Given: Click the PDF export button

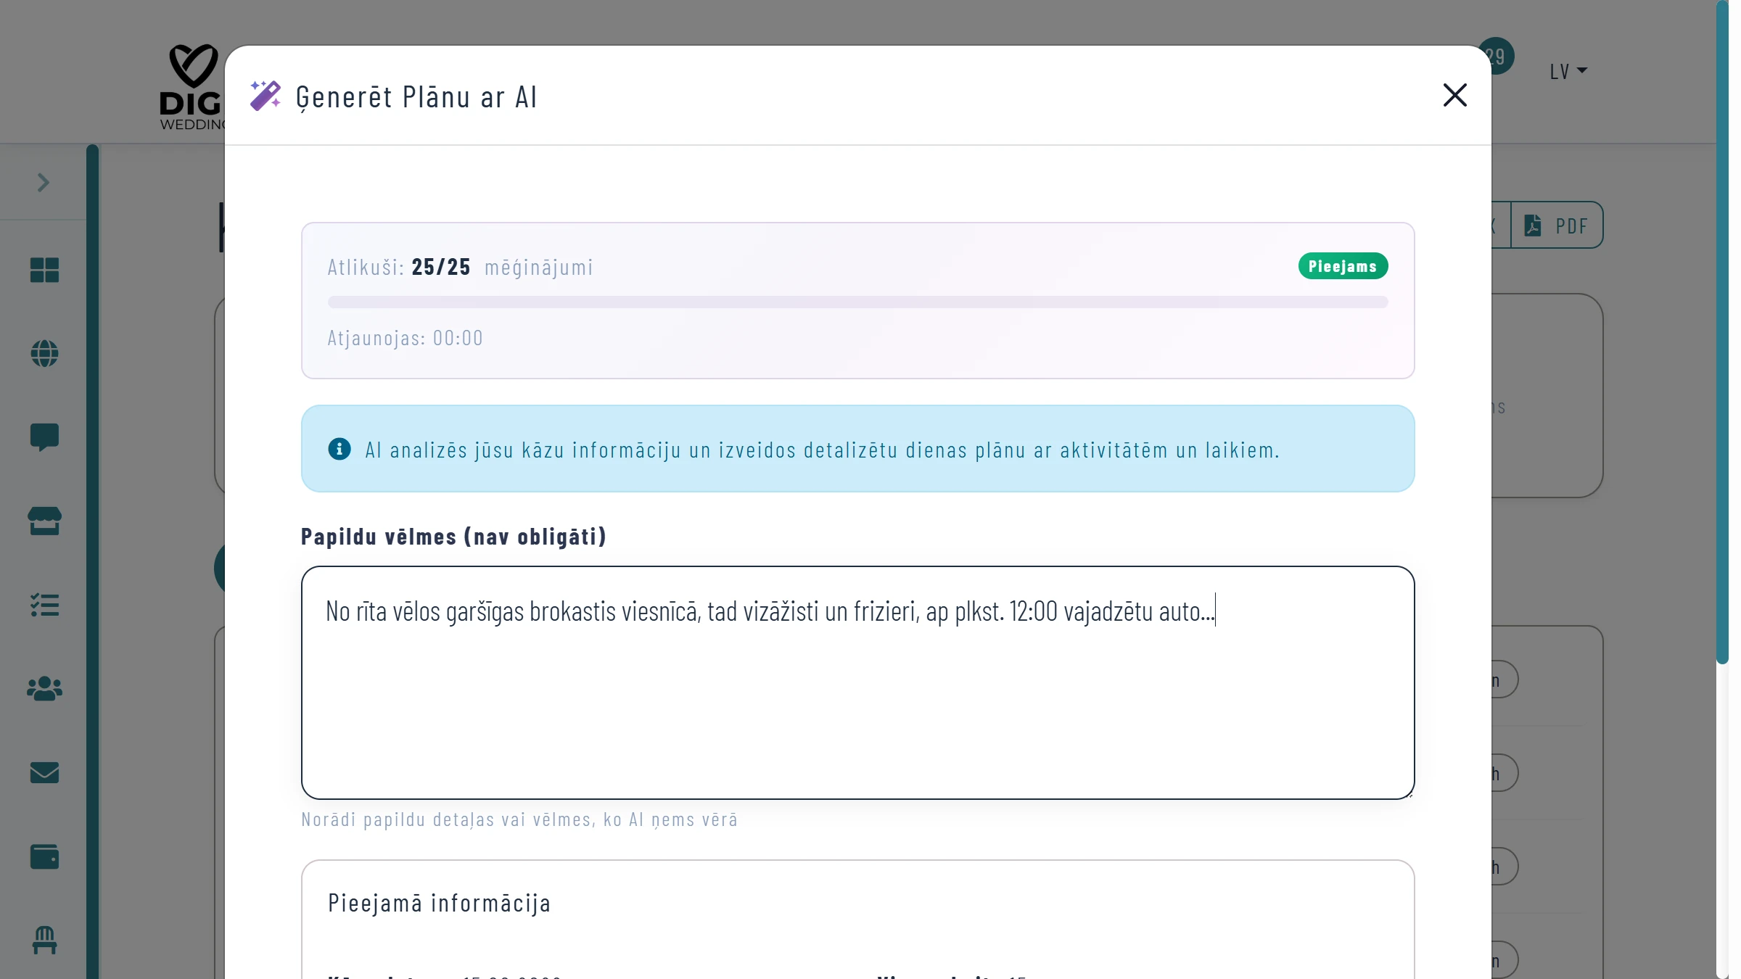Looking at the screenshot, I should [1557, 226].
